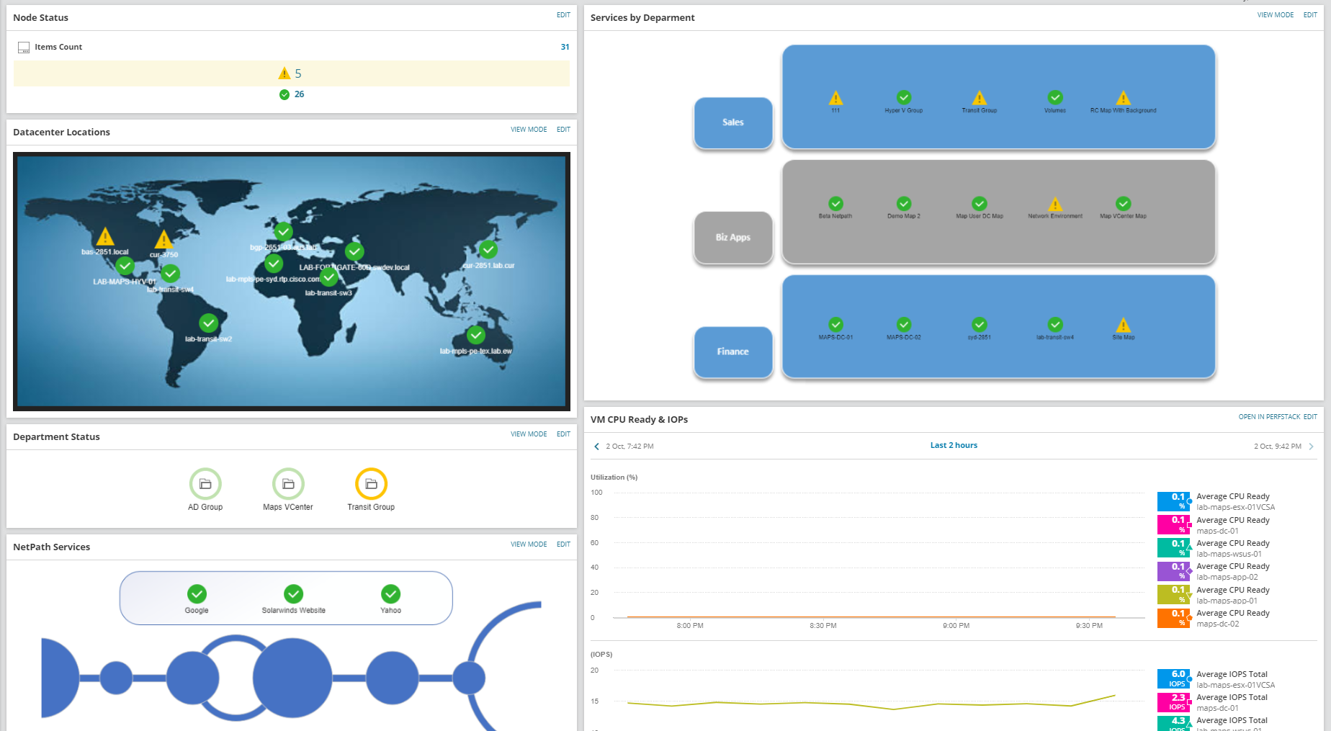Edit the VM CPU Ready & IOPs widget

point(1310,417)
